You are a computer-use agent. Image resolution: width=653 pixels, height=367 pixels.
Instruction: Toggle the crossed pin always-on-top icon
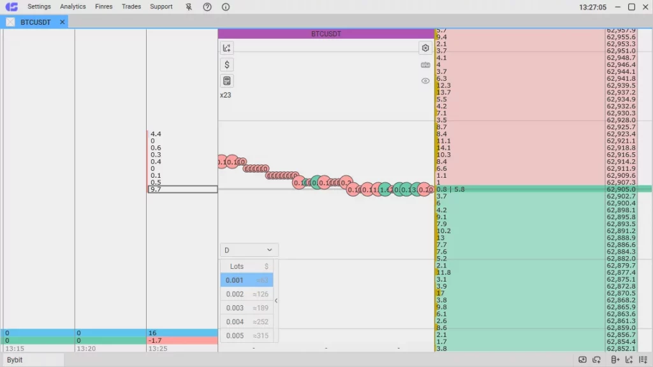(x=189, y=7)
